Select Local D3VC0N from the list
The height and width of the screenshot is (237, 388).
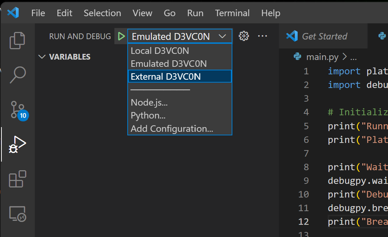[160, 51]
